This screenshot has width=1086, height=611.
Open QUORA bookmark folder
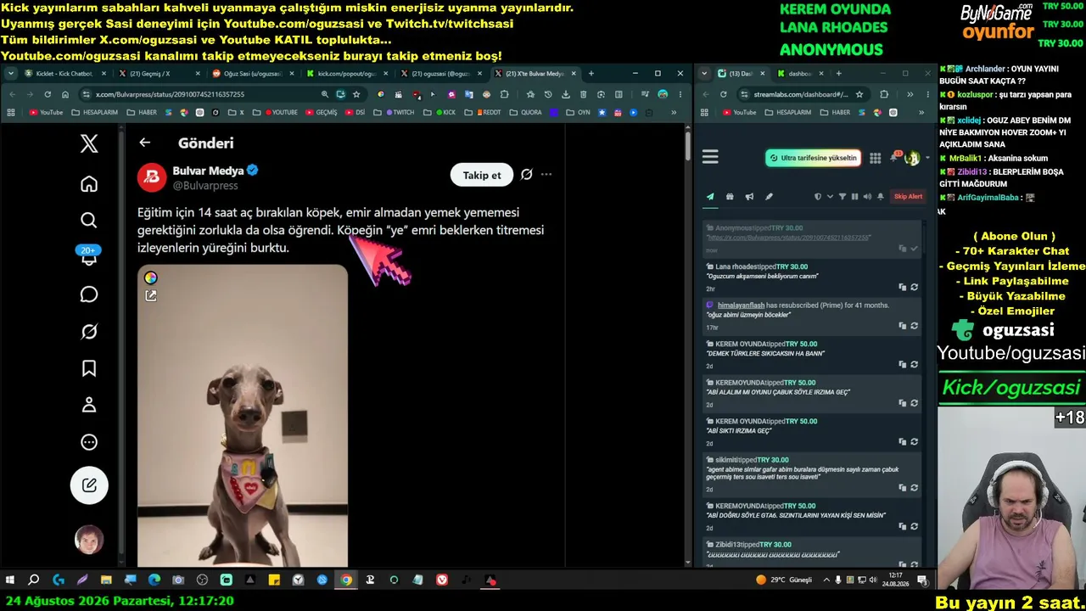coord(526,112)
